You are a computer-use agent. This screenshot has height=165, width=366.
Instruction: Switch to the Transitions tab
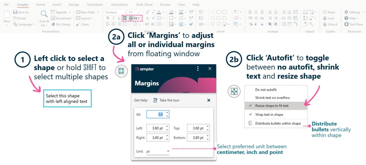[95, 5]
